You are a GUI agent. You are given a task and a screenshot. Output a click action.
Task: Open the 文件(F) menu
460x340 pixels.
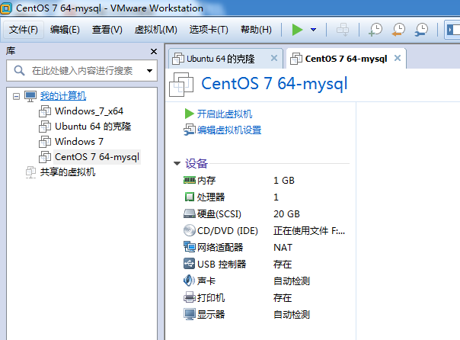click(x=24, y=30)
